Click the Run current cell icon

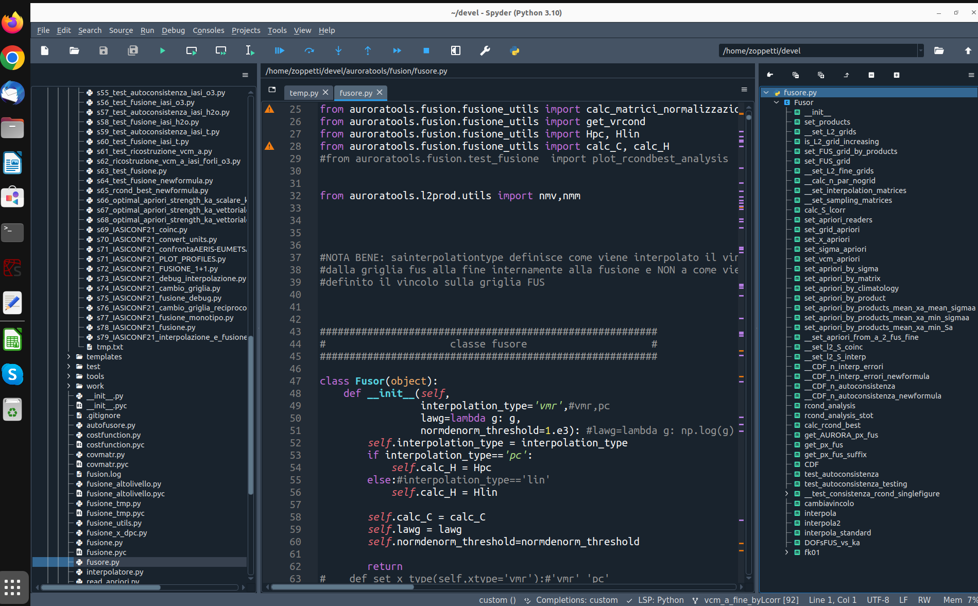coord(191,50)
